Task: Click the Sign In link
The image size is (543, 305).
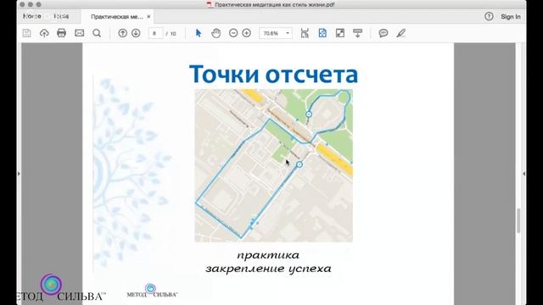Action: point(511,17)
